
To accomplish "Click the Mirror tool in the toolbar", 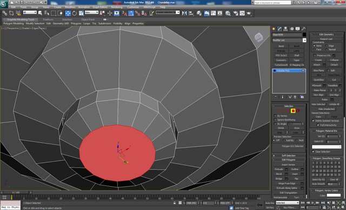I will point(184,13).
